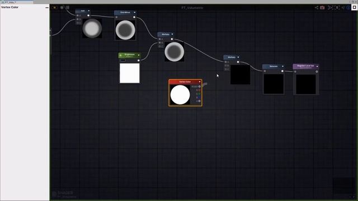Click the input port of Saturate node
Screen dimensions: 358x201
[265, 71]
